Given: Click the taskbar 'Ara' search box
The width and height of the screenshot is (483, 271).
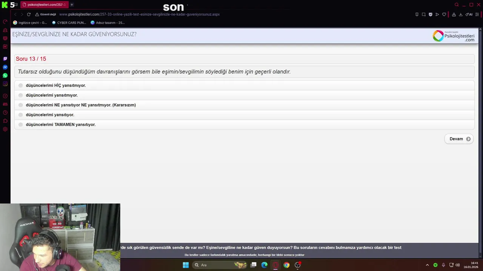Looking at the screenshot, I should coord(220,265).
